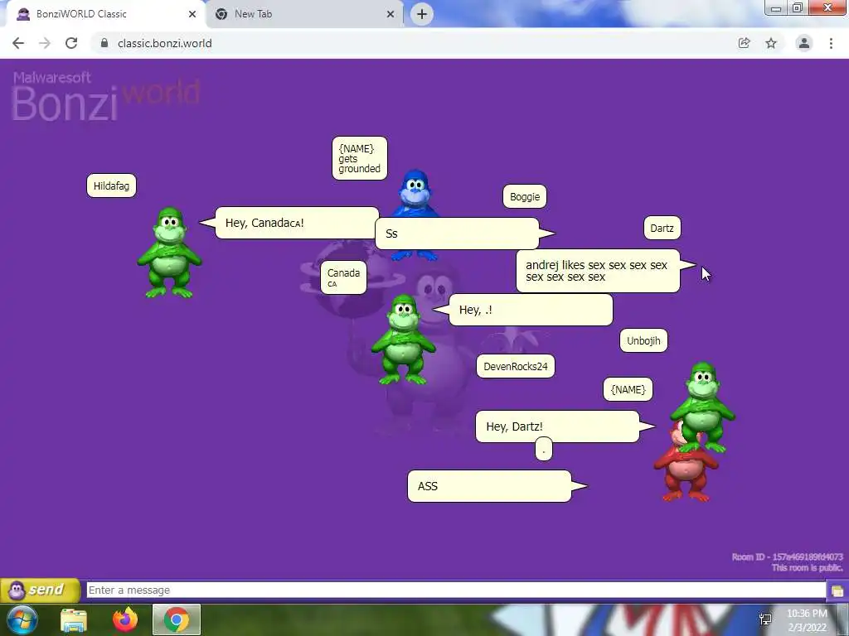Switch to the New Tab tab

tap(304, 14)
